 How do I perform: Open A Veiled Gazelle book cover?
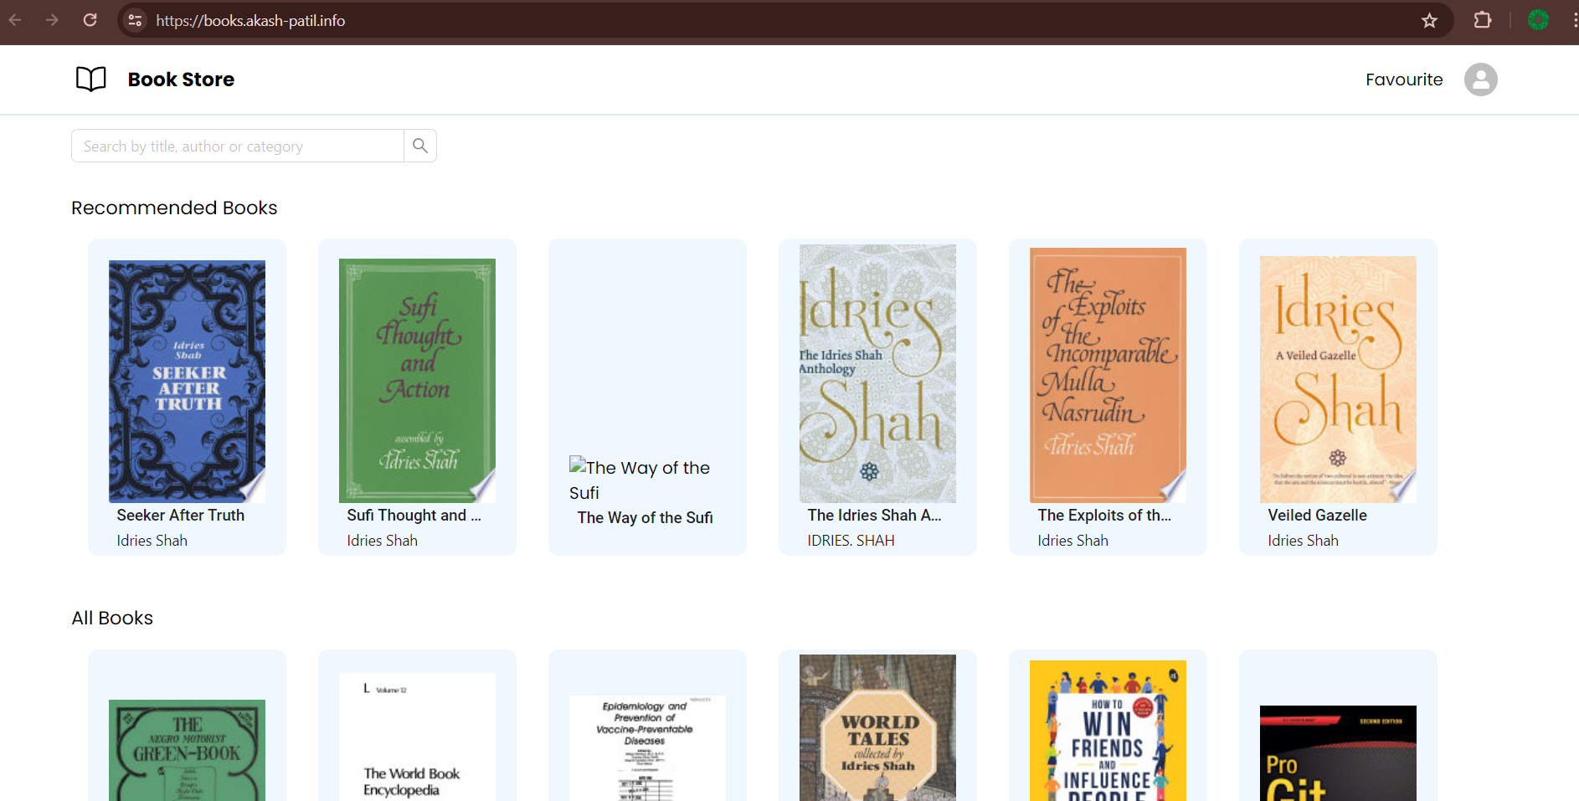tap(1338, 379)
